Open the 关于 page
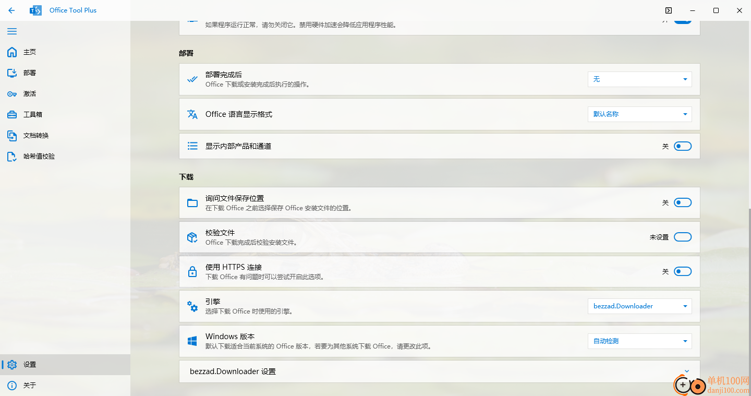Viewport: 751px width, 396px height. tap(65, 386)
